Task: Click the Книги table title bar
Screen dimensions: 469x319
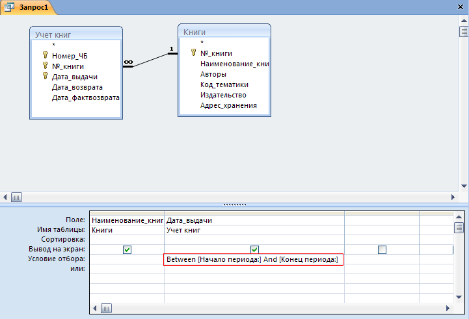Action: click(x=224, y=31)
